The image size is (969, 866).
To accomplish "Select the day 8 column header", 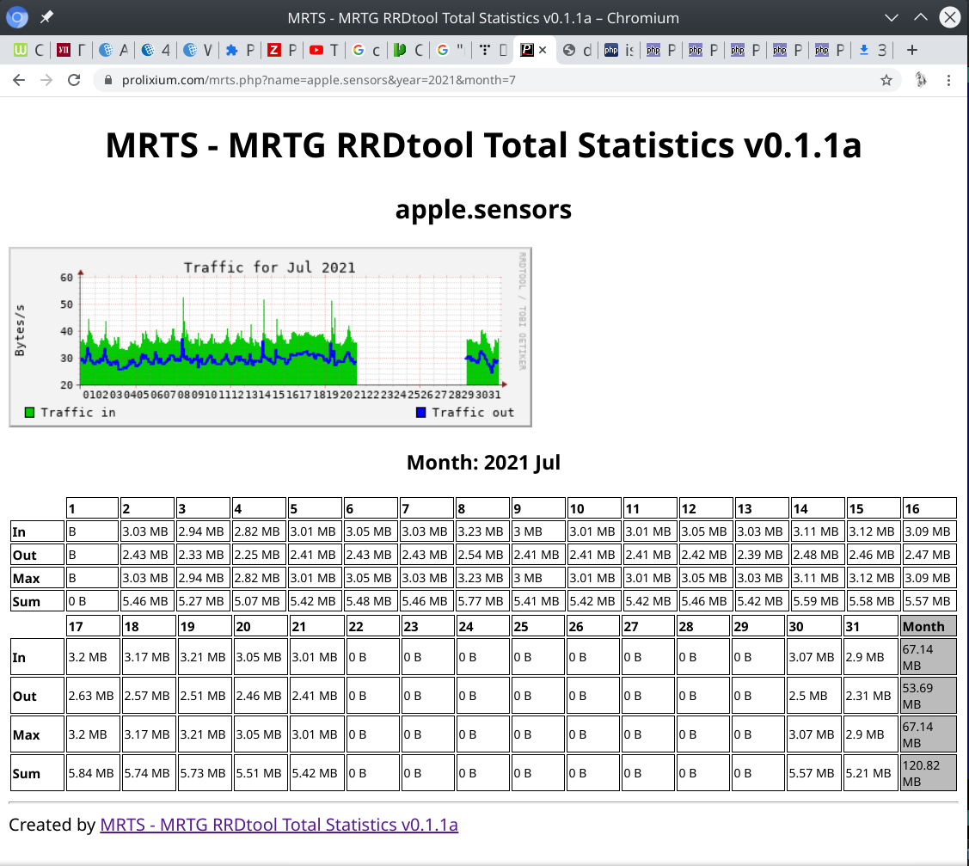I will pyautogui.click(x=483, y=508).
